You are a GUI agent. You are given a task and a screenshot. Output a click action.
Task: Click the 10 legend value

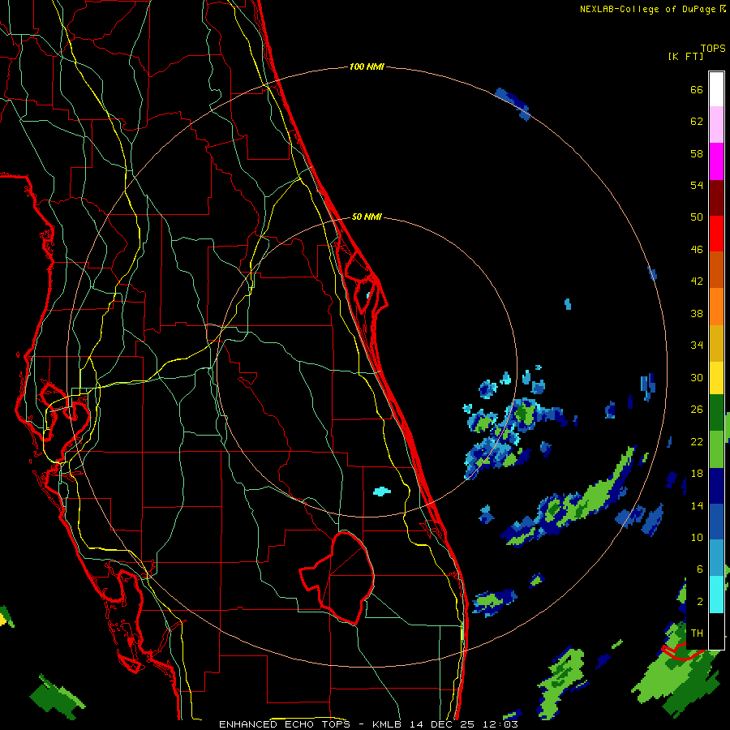click(697, 538)
